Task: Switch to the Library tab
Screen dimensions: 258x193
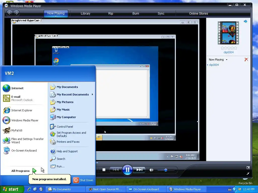Action: [x=85, y=14]
